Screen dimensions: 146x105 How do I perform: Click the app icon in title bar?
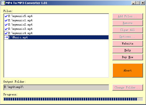click(3, 3)
